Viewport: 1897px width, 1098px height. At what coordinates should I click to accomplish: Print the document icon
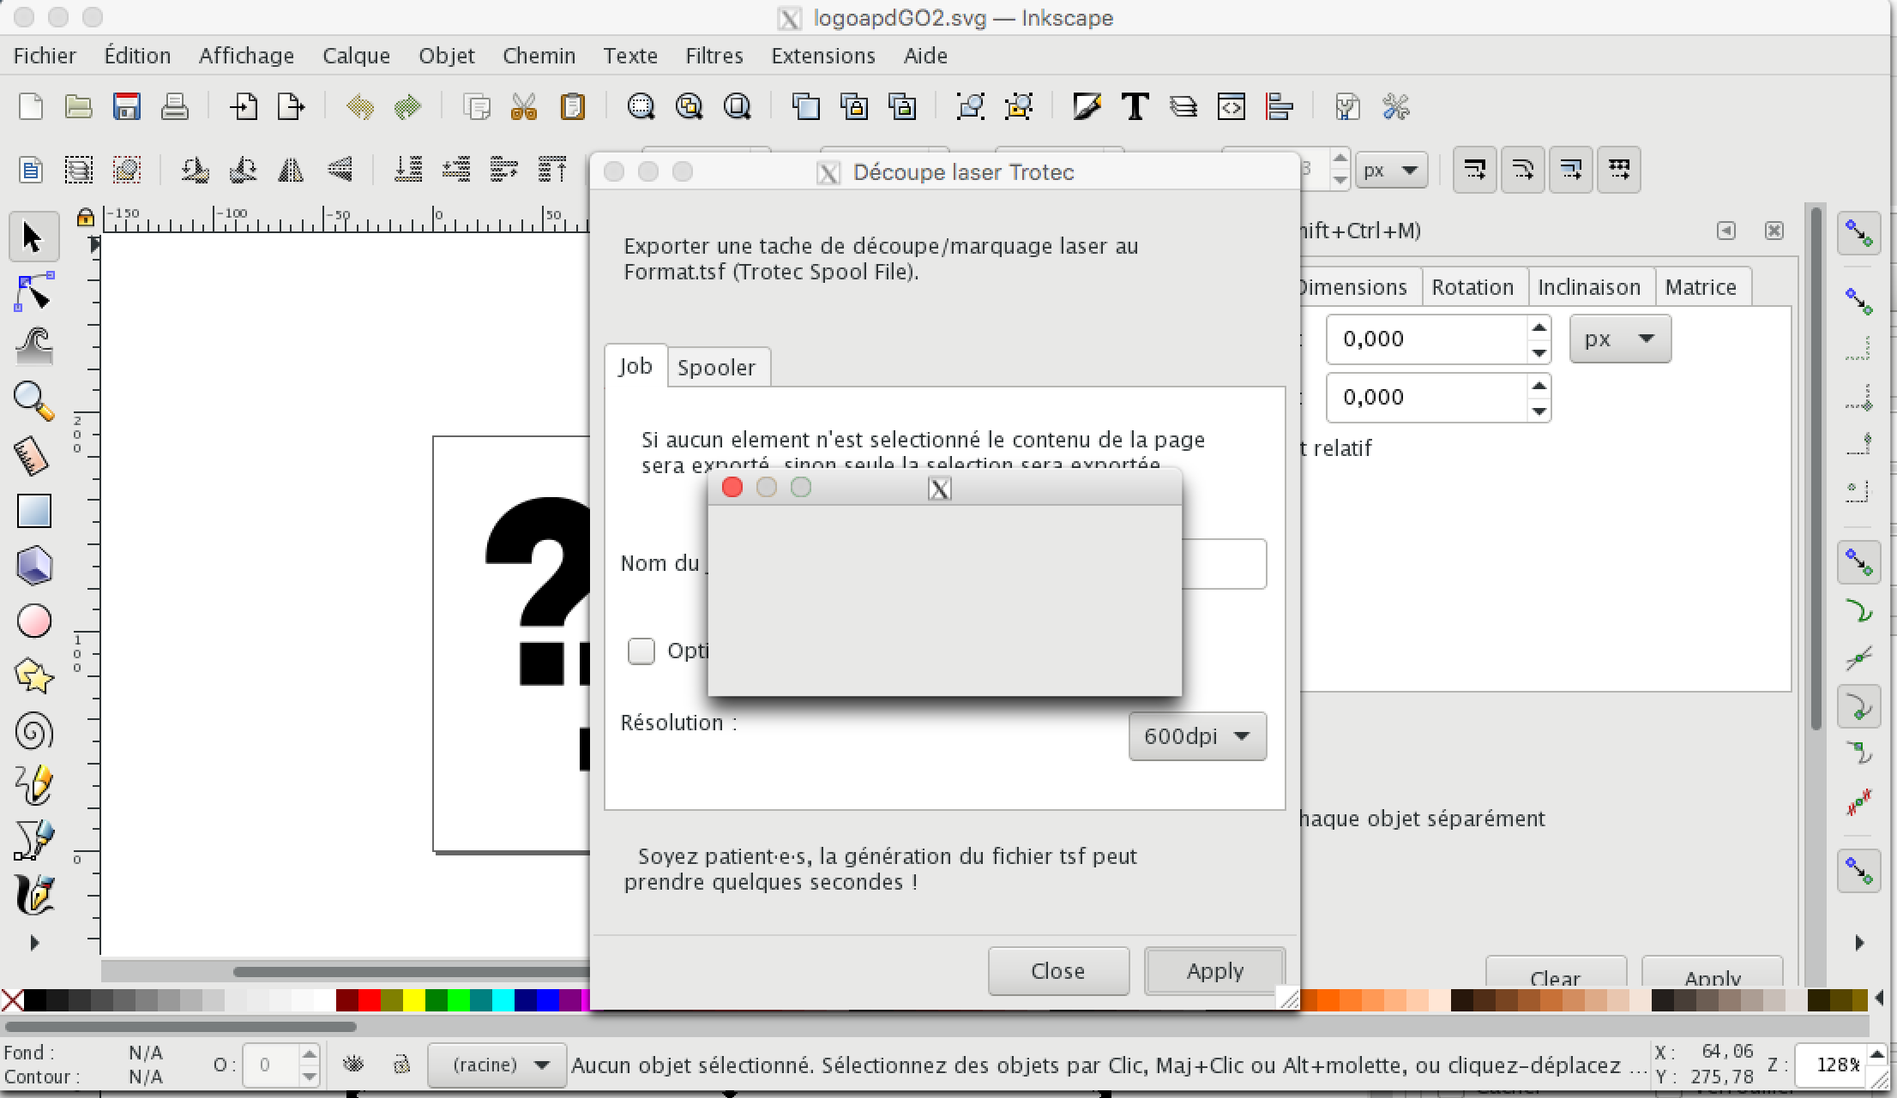174,107
